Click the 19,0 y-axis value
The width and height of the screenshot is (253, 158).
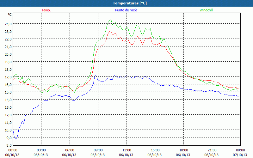point(8,62)
